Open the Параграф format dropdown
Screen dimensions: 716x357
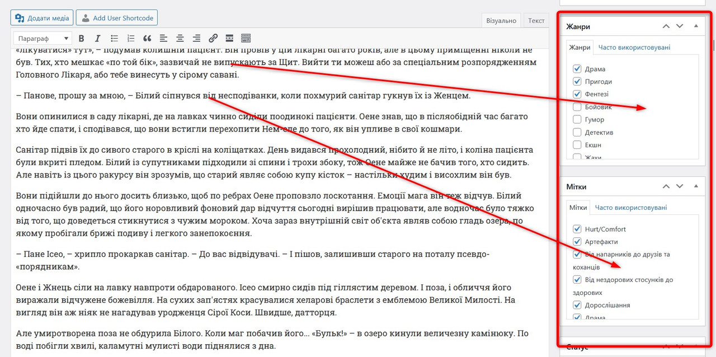pyautogui.click(x=43, y=39)
